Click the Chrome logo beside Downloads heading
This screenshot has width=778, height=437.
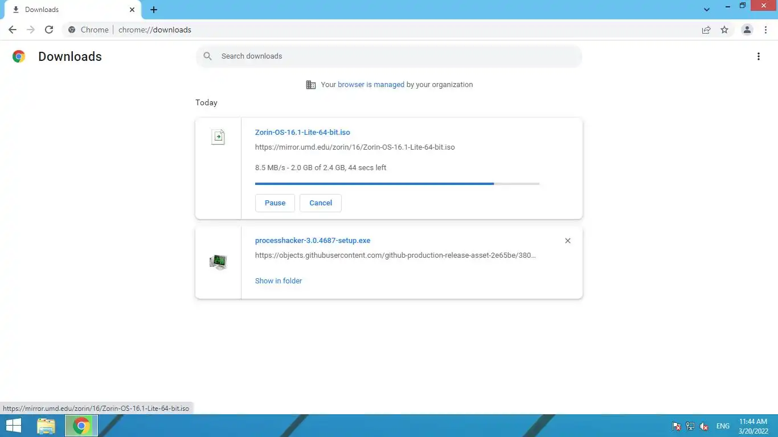(19, 56)
